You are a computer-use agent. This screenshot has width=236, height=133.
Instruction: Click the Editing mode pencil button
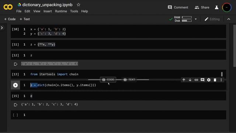point(212,19)
